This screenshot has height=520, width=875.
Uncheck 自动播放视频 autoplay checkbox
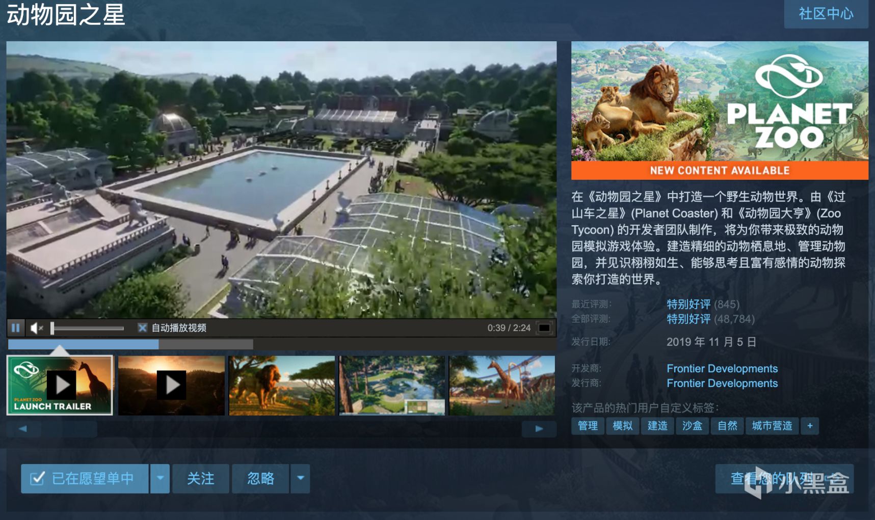(x=143, y=328)
